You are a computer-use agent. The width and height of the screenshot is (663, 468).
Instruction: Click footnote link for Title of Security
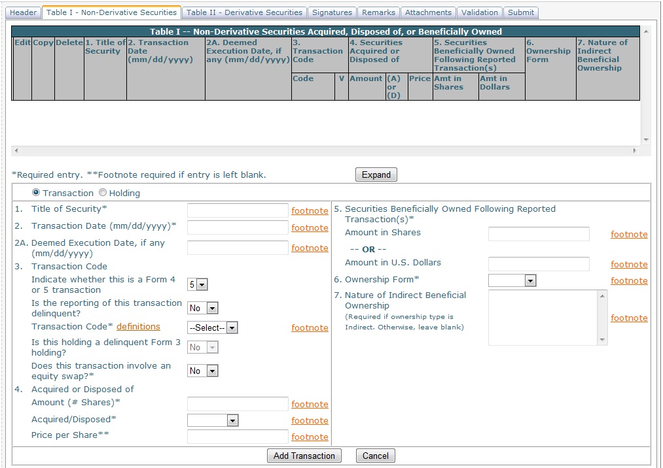click(x=310, y=210)
